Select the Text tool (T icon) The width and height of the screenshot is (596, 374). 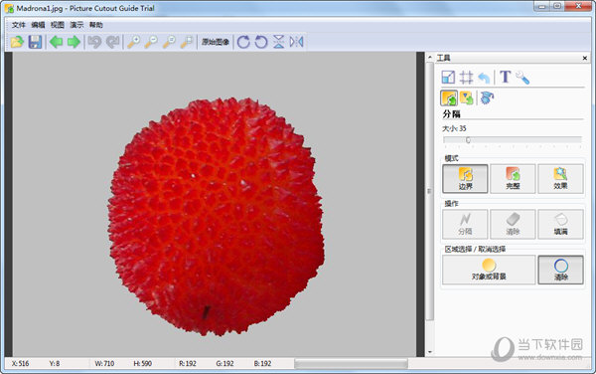pyautogui.click(x=506, y=77)
